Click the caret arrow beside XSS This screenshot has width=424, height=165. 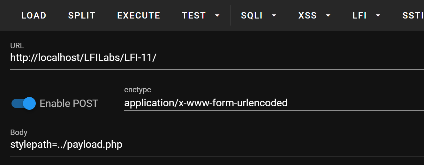click(x=328, y=15)
